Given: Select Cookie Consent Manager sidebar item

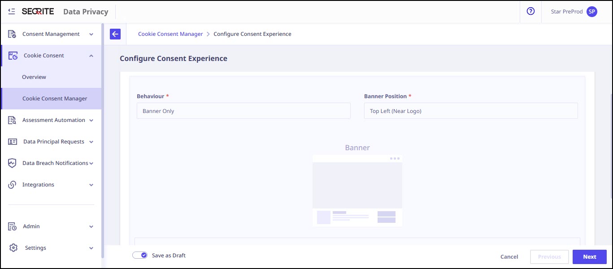Looking at the screenshot, I should click(x=51, y=99).
